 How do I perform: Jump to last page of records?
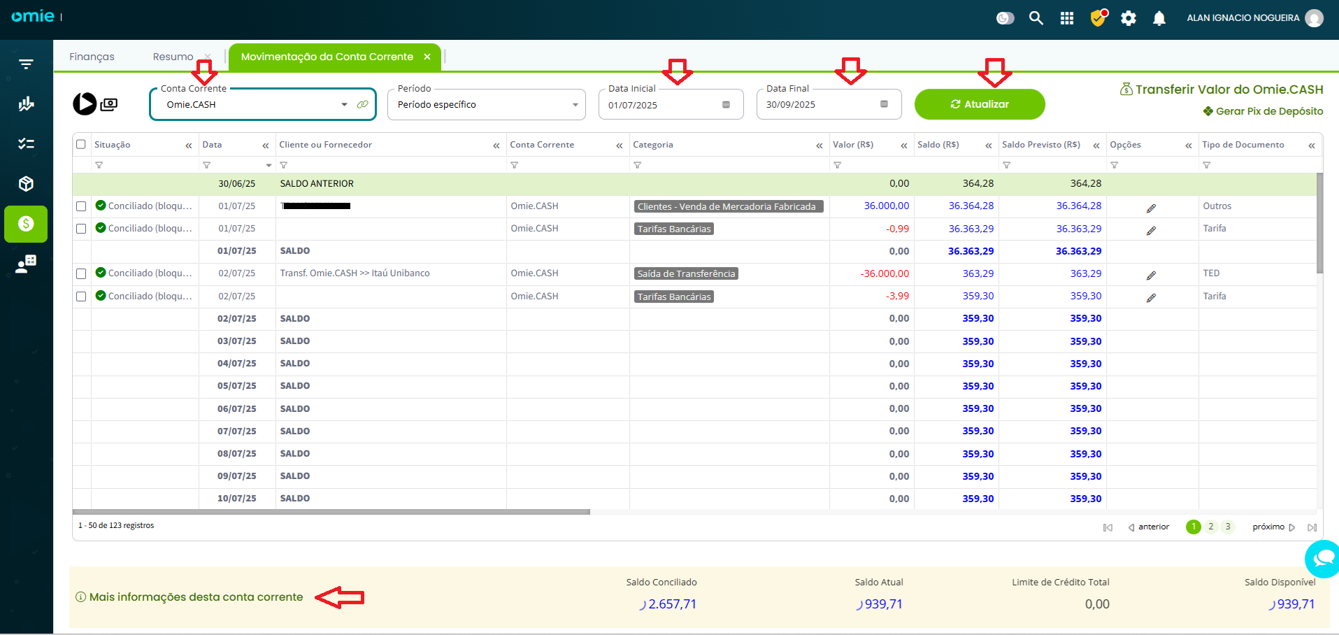coord(1312,527)
